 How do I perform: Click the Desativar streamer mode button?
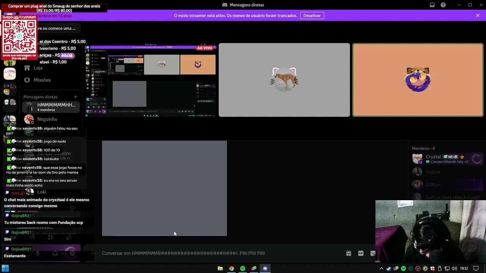pos(312,16)
